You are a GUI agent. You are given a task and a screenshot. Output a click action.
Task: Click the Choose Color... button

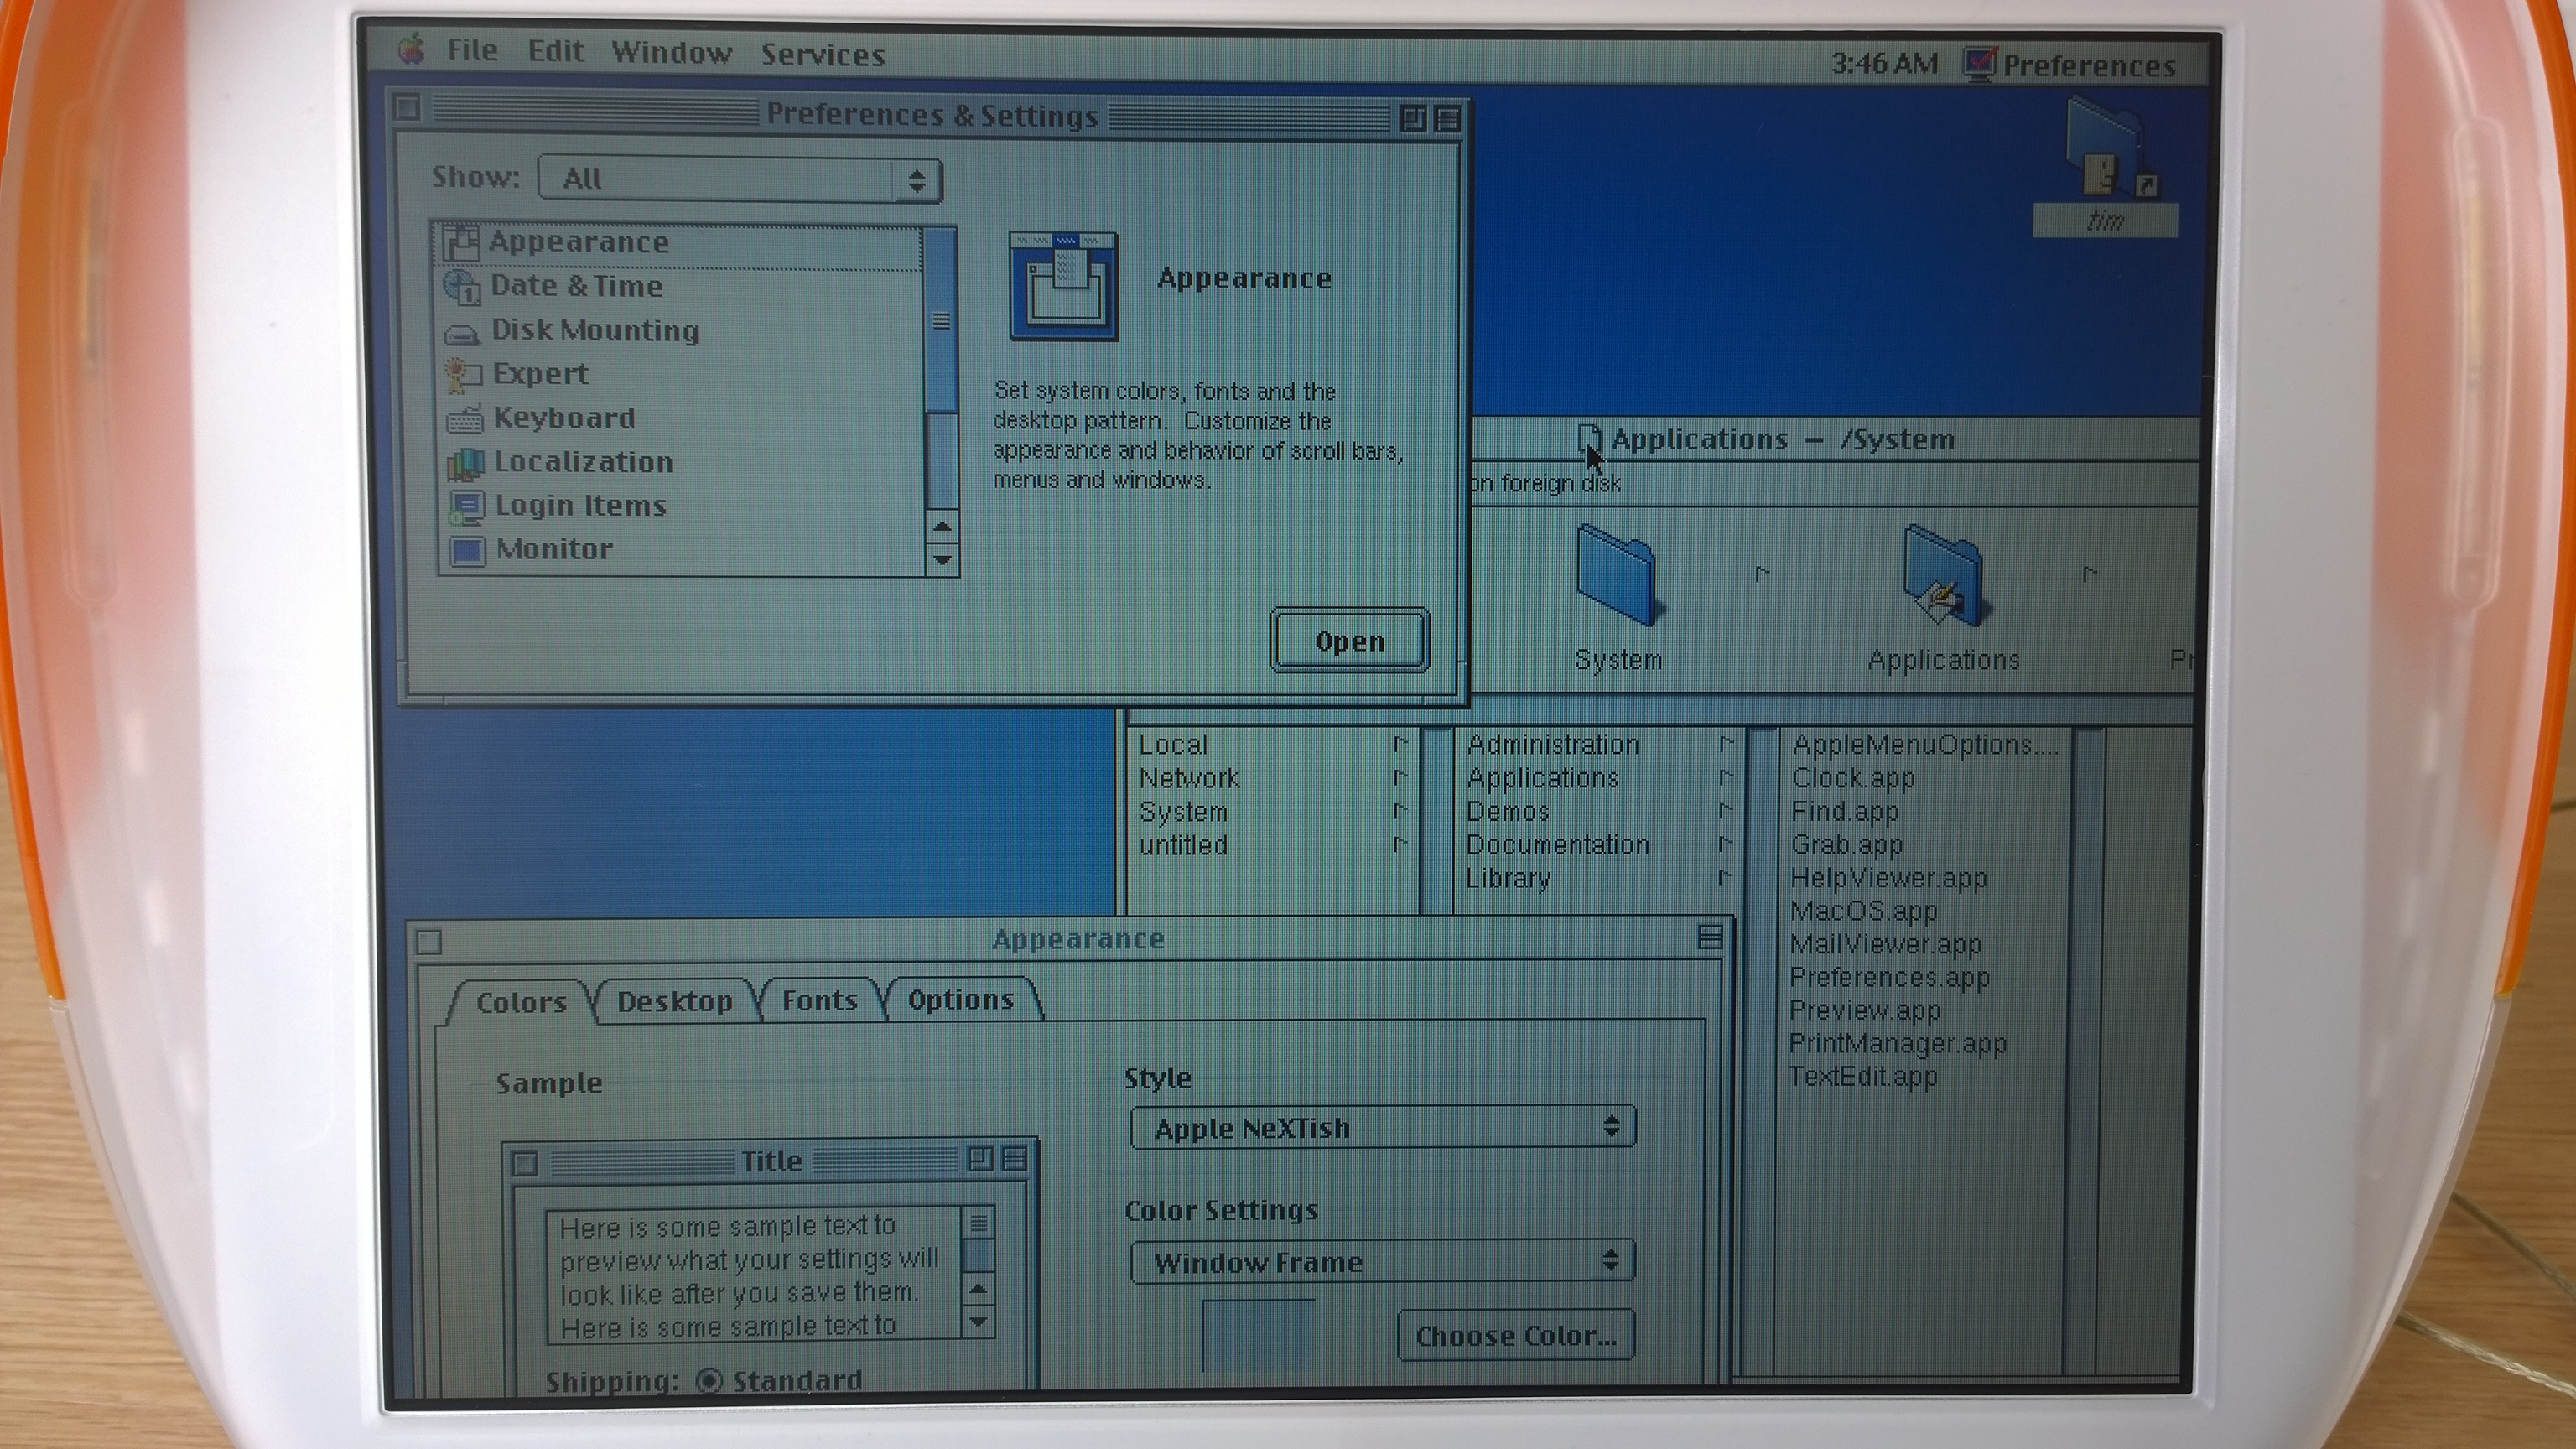pyautogui.click(x=1516, y=1336)
